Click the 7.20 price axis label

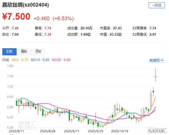pos(10,86)
